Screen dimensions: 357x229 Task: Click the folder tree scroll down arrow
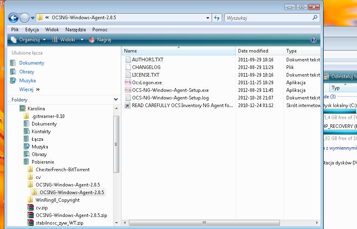tap(116, 223)
